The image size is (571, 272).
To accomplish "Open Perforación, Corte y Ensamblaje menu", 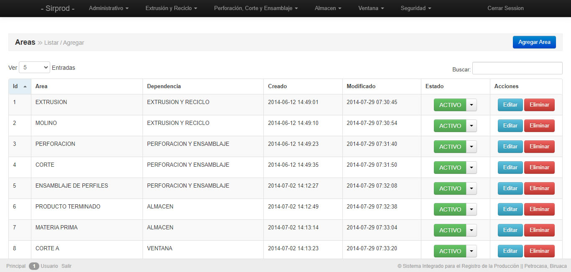I will pos(256,8).
